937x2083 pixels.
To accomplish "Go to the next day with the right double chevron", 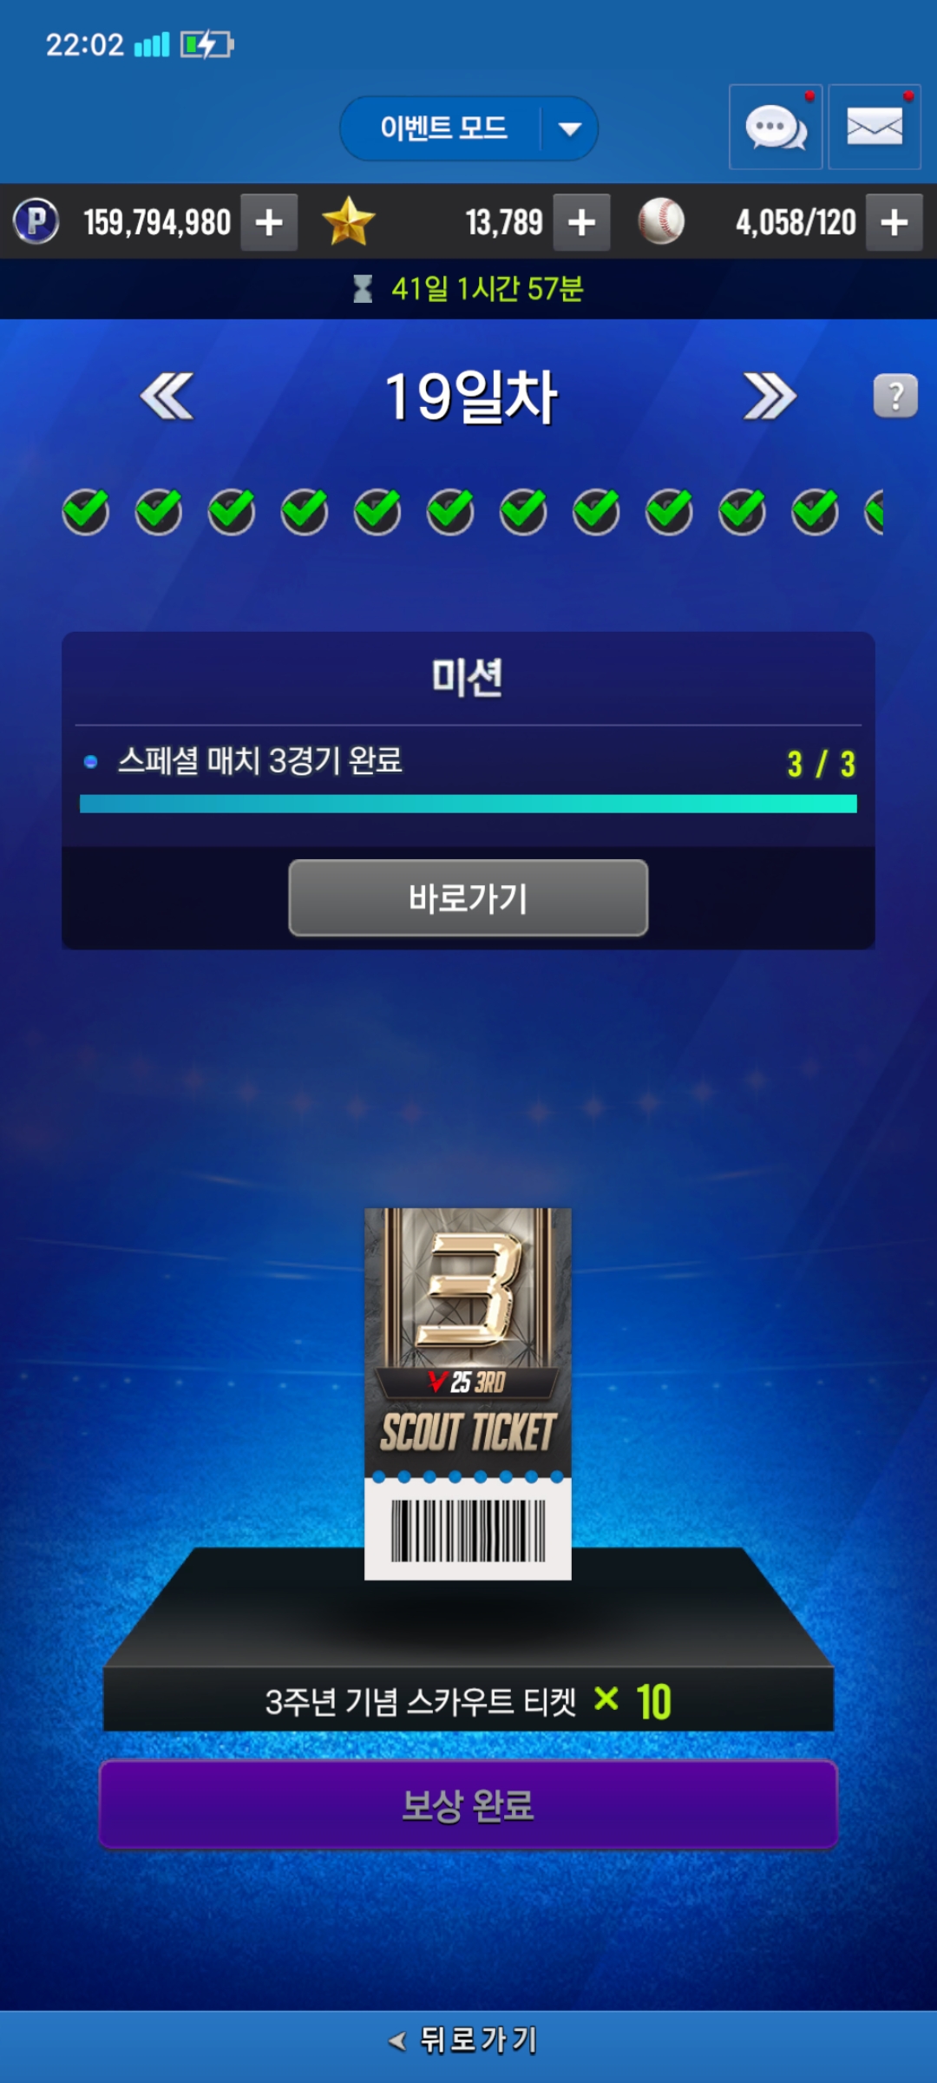I will (x=770, y=397).
